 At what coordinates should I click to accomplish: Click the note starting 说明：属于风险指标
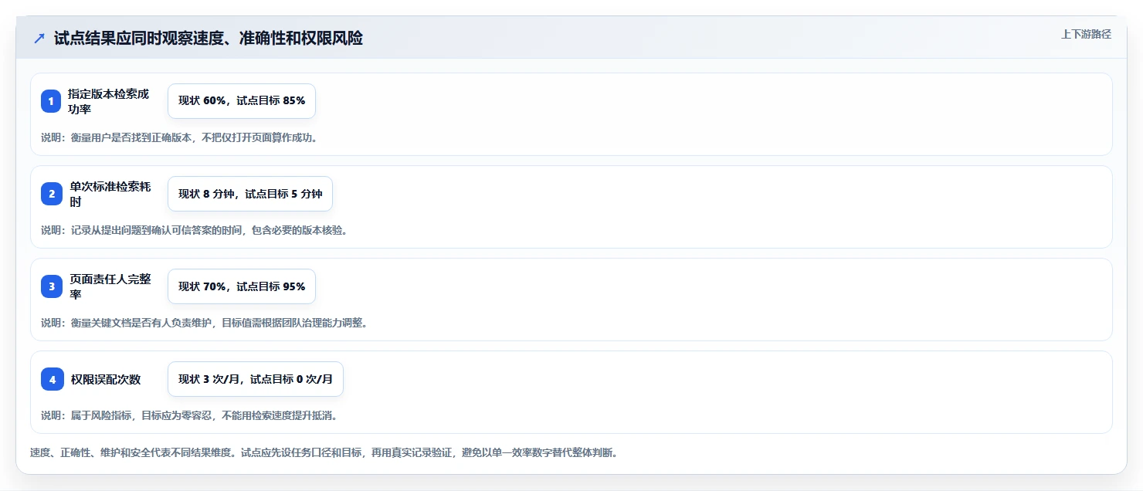[189, 415]
